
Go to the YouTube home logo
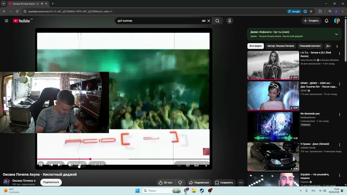[x=22, y=21]
